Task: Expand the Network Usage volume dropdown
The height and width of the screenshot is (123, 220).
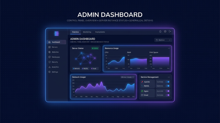Action: [x=127, y=77]
